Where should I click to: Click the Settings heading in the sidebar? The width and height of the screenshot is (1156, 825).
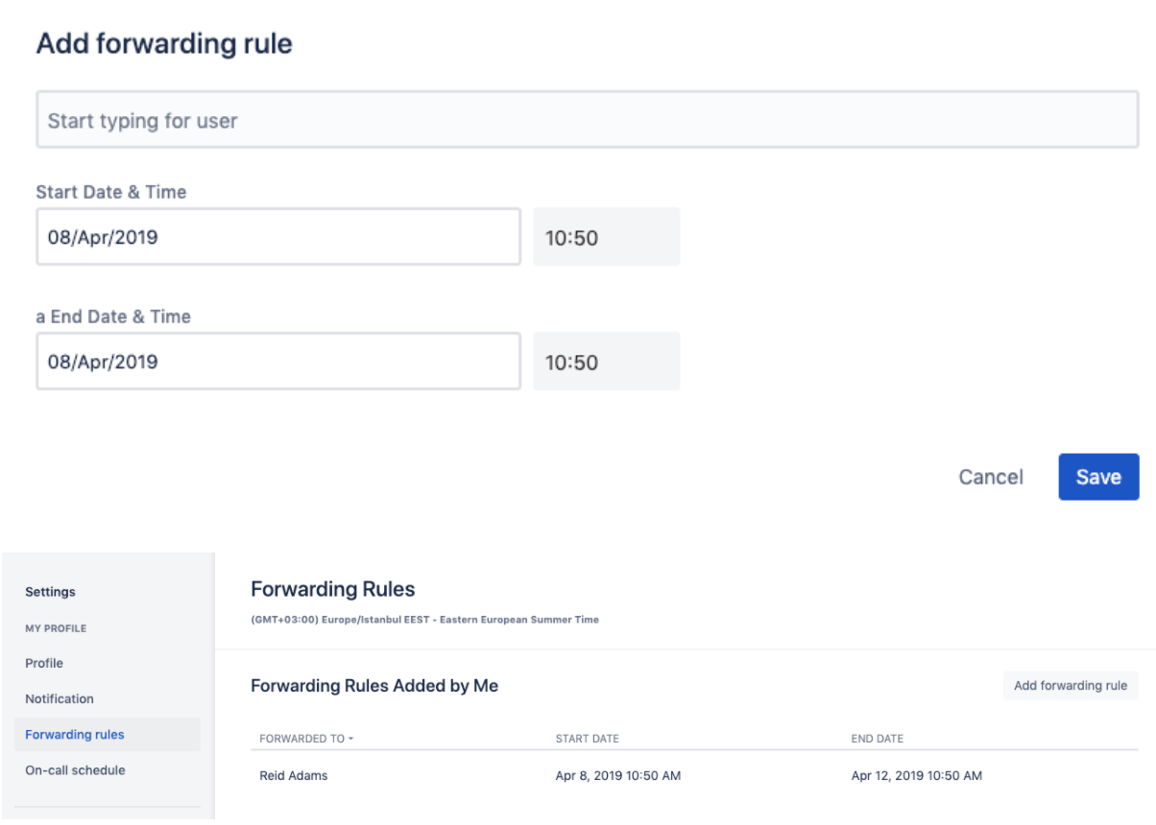click(50, 592)
